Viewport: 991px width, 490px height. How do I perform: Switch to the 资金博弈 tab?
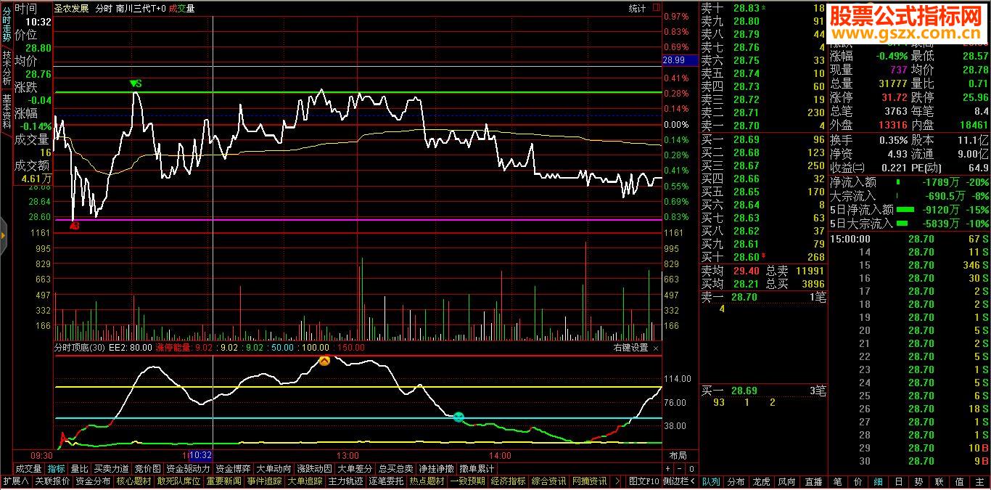tap(234, 469)
